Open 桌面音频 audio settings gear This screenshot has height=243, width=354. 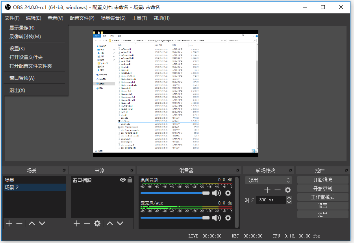coord(228,193)
